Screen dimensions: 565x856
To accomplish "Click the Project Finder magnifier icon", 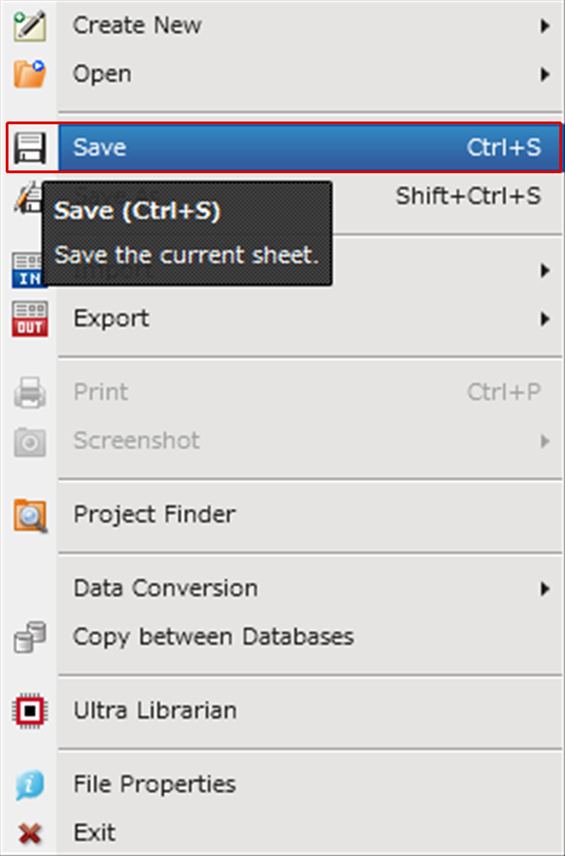I will (x=30, y=515).
